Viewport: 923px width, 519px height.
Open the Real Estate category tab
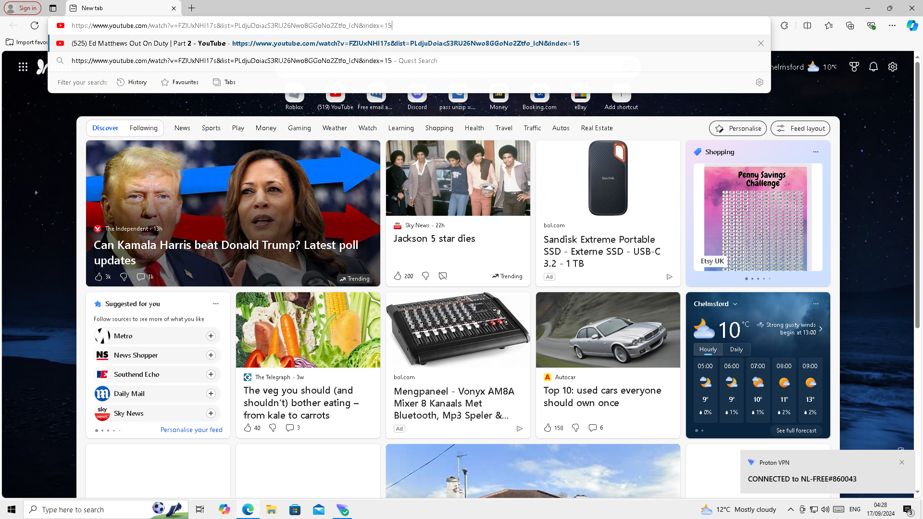coord(597,128)
